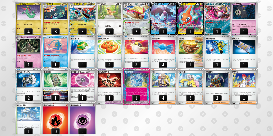Open the Duskull (ヨマワル) card
This screenshot has height=136, width=273.
click(x=244, y=18)
